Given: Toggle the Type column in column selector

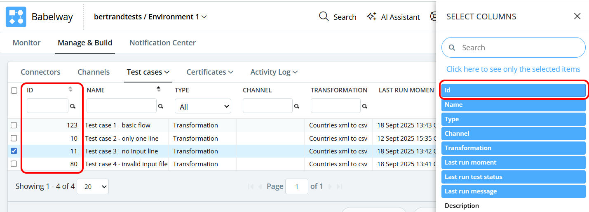Looking at the screenshot, I should [x=514, y=119].
